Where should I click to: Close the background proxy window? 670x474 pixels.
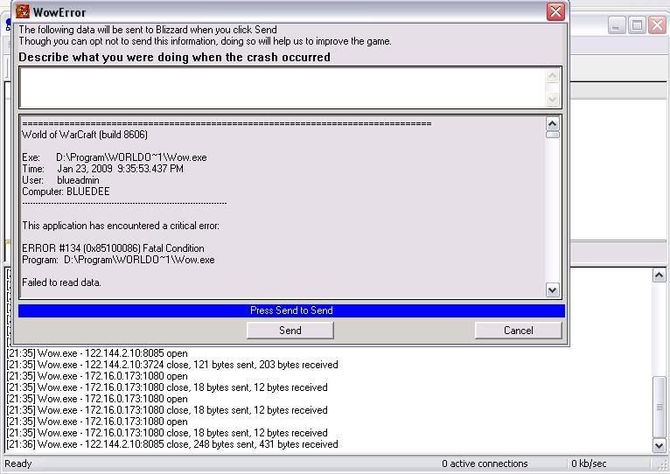(x=658, y=25)
